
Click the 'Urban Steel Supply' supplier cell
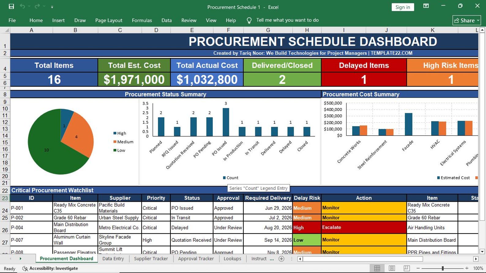click(120, 218)
